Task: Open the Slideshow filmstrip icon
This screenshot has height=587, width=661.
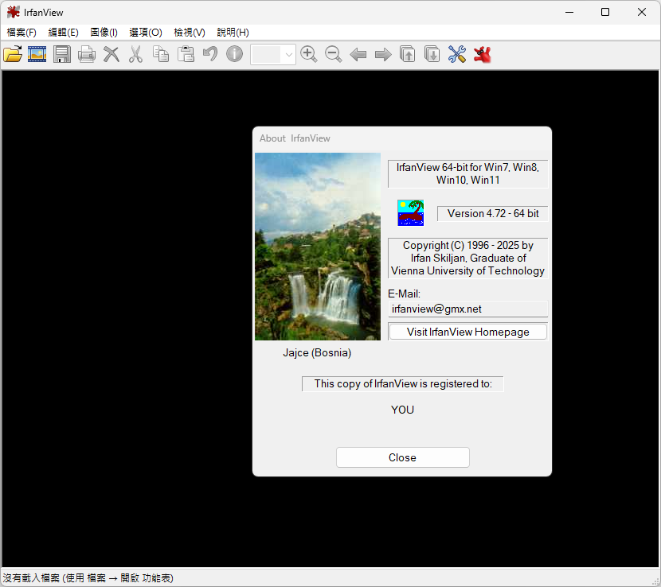Action: point(37,54)
